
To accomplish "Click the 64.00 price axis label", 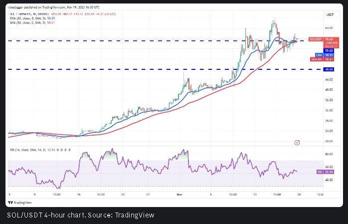I will click(x=329, y=28).
